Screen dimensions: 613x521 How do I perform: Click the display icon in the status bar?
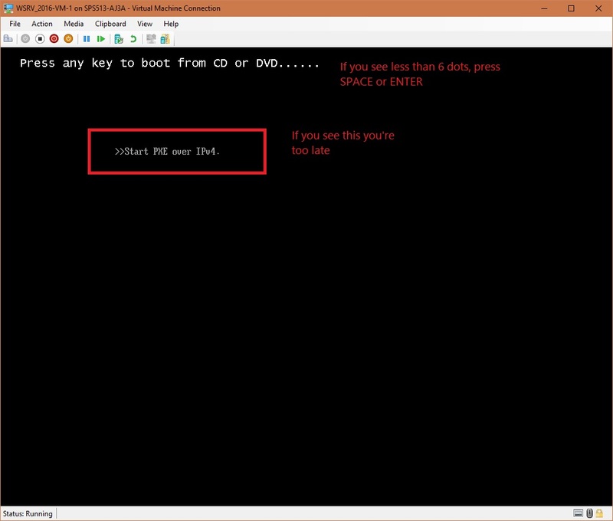[579, 513]
